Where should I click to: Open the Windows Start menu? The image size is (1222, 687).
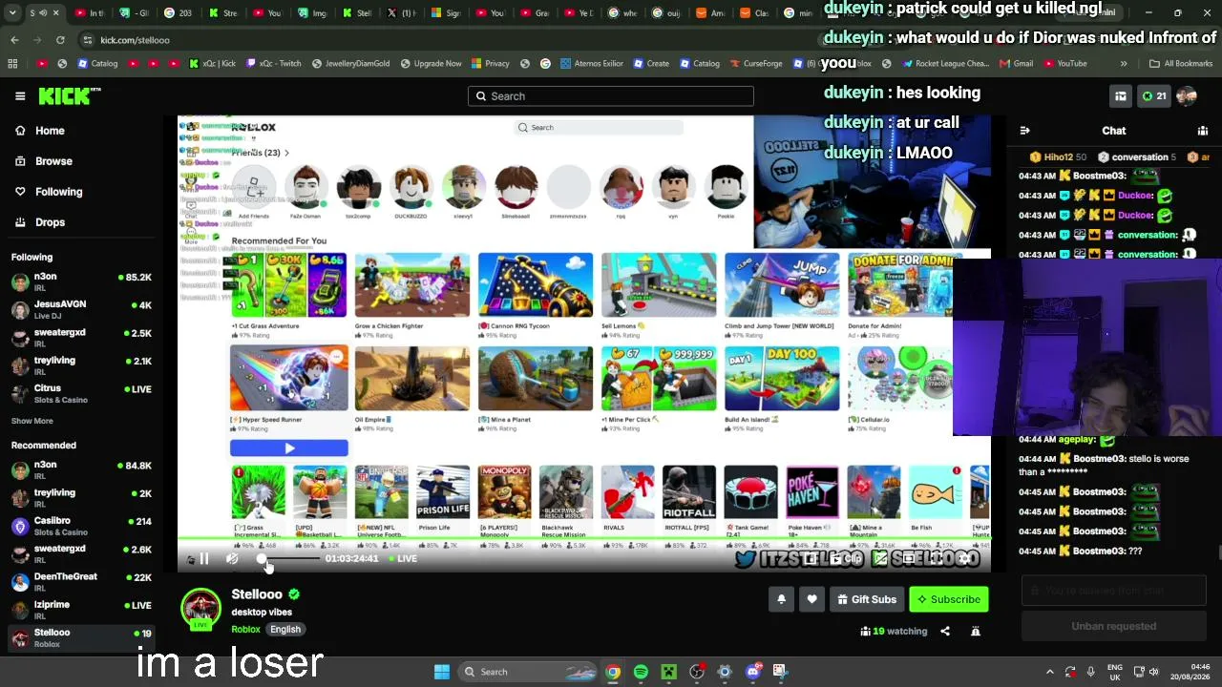(441, 672)
